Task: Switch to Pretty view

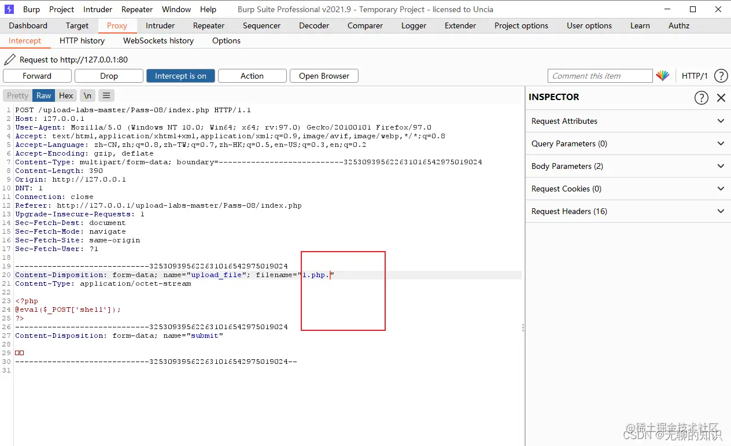Action: (x=17, y=95)
